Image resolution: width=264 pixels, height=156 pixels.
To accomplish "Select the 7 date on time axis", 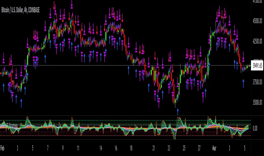I will coord(48,148).
